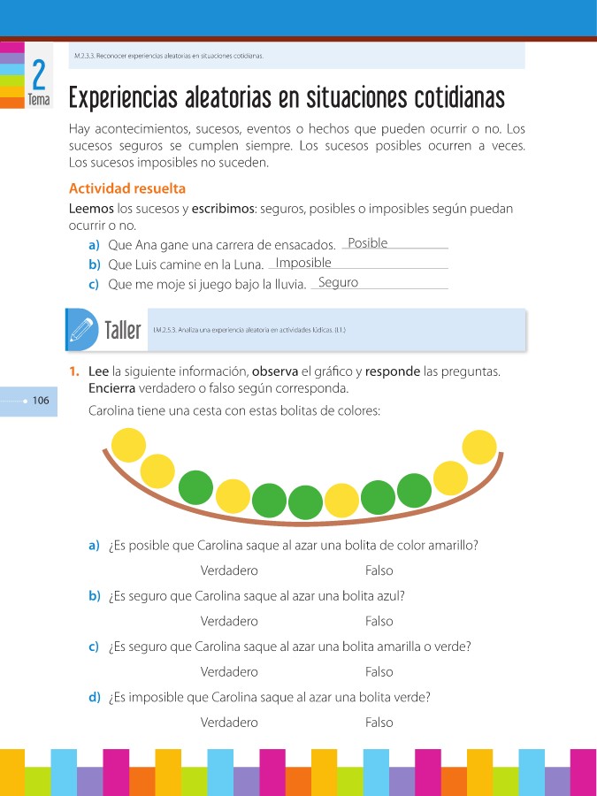This screenshot has height=796, width=597.
Task: Click the rightmost yellow ball in the basket
Action: 480,447
